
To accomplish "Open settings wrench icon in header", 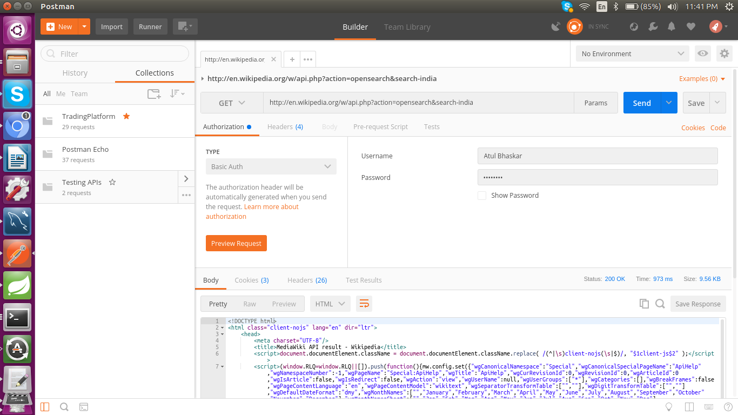I will [x=653, y=26].
